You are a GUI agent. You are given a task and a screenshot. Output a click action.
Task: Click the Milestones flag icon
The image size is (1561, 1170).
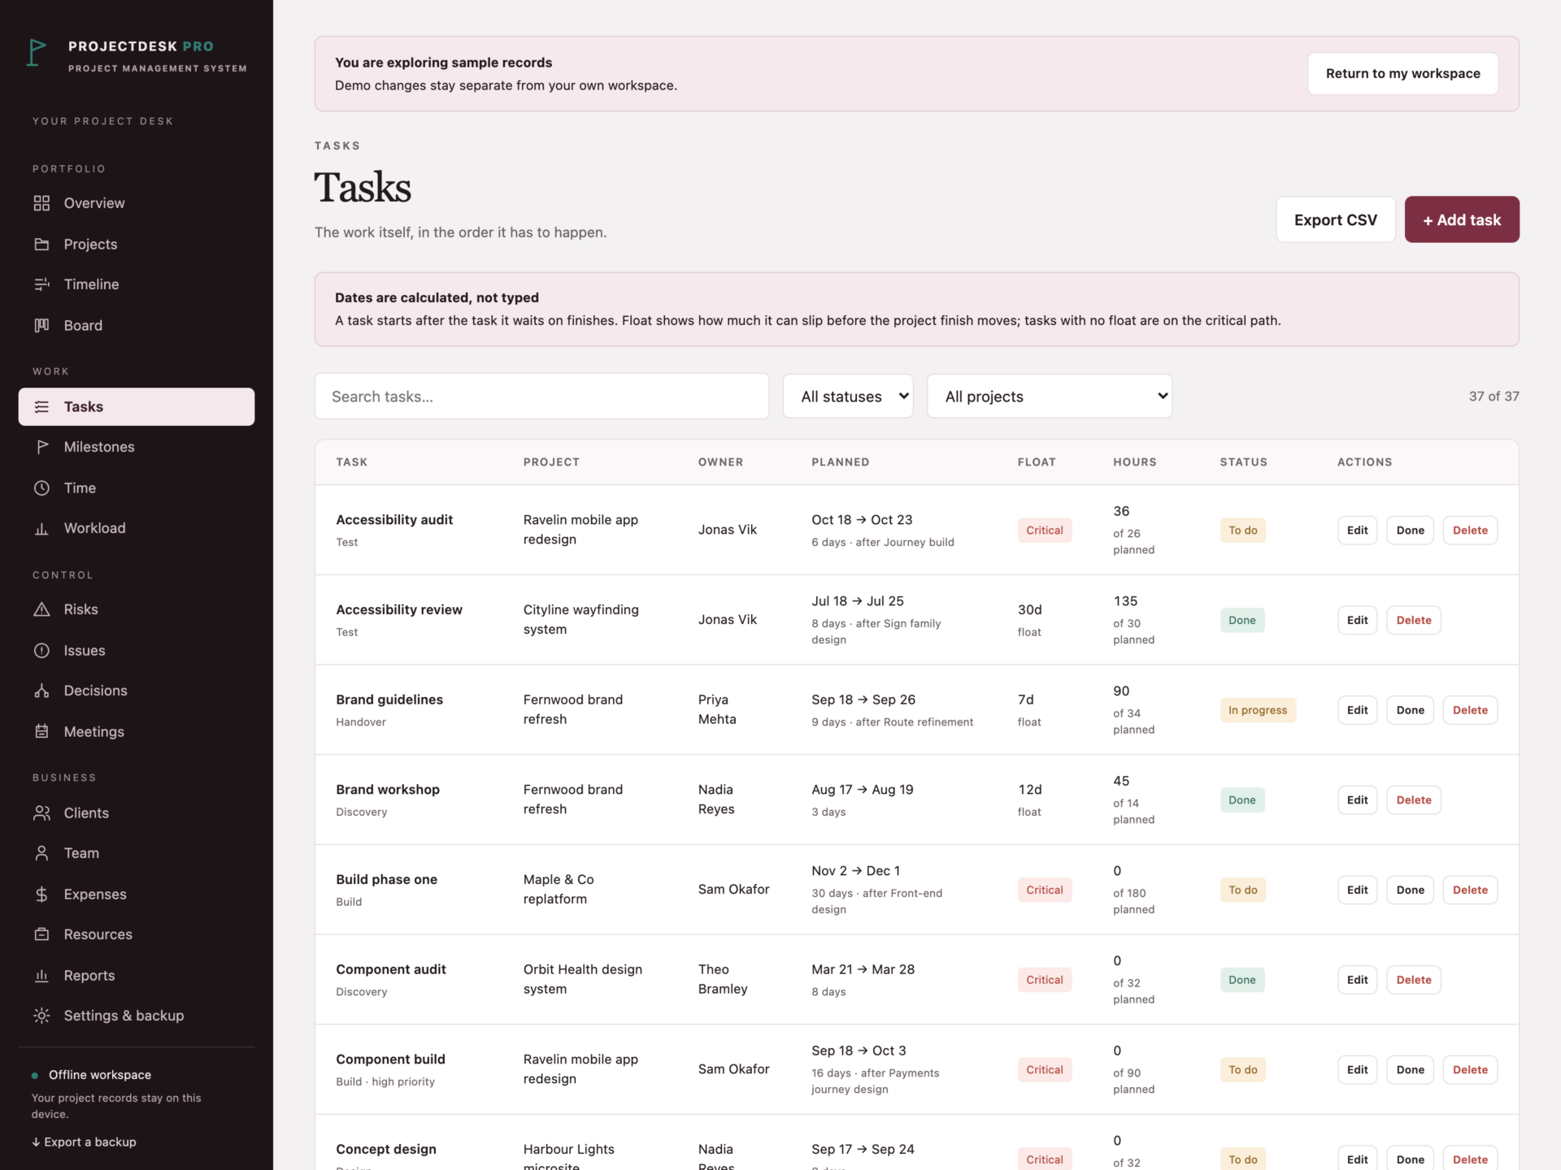point(41,447)
